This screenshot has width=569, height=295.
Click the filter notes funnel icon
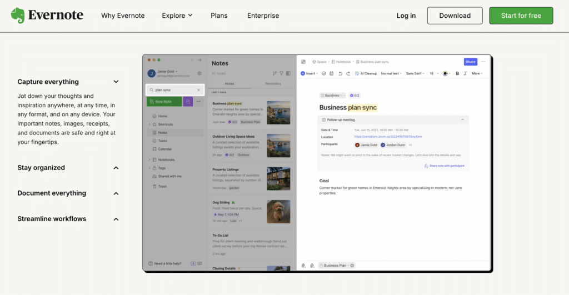point(282,73)
